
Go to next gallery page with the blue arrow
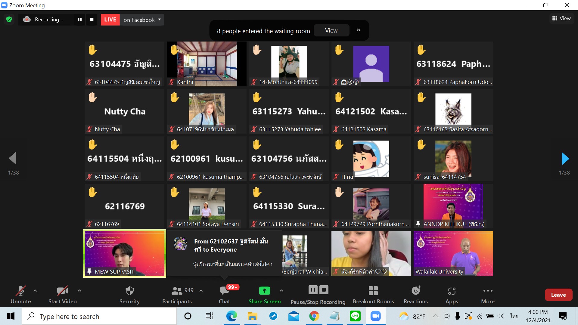tap(565, 159)
